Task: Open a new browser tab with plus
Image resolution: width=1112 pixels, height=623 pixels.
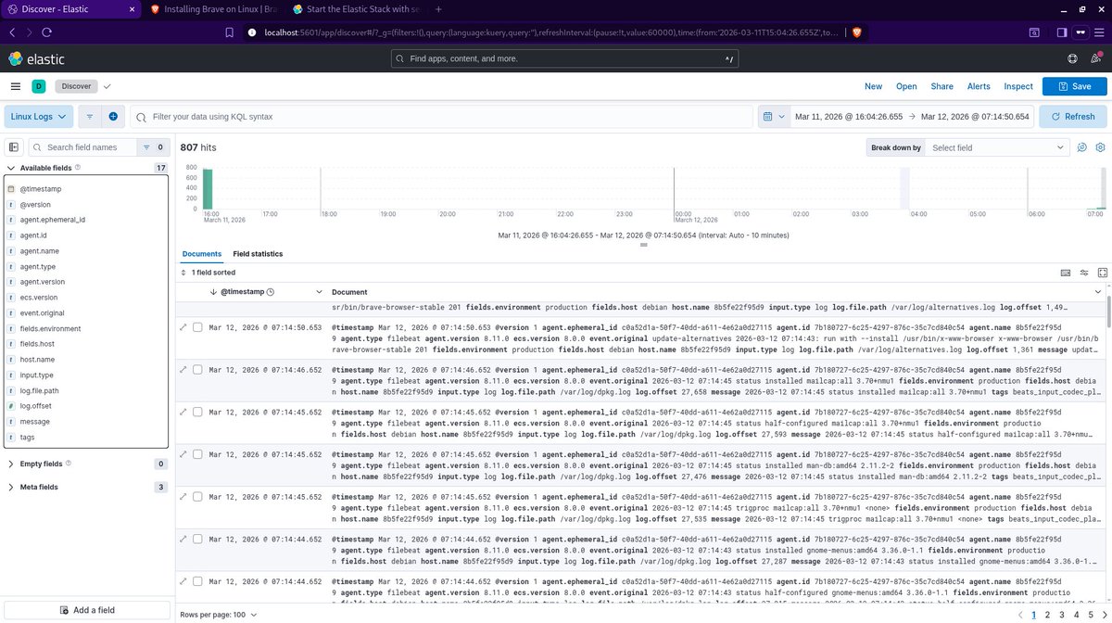Action: tap(439, 8)
